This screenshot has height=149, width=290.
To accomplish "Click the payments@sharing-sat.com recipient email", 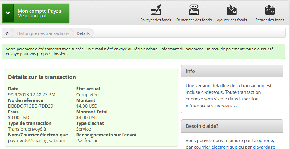I will [x=37, y=141].
